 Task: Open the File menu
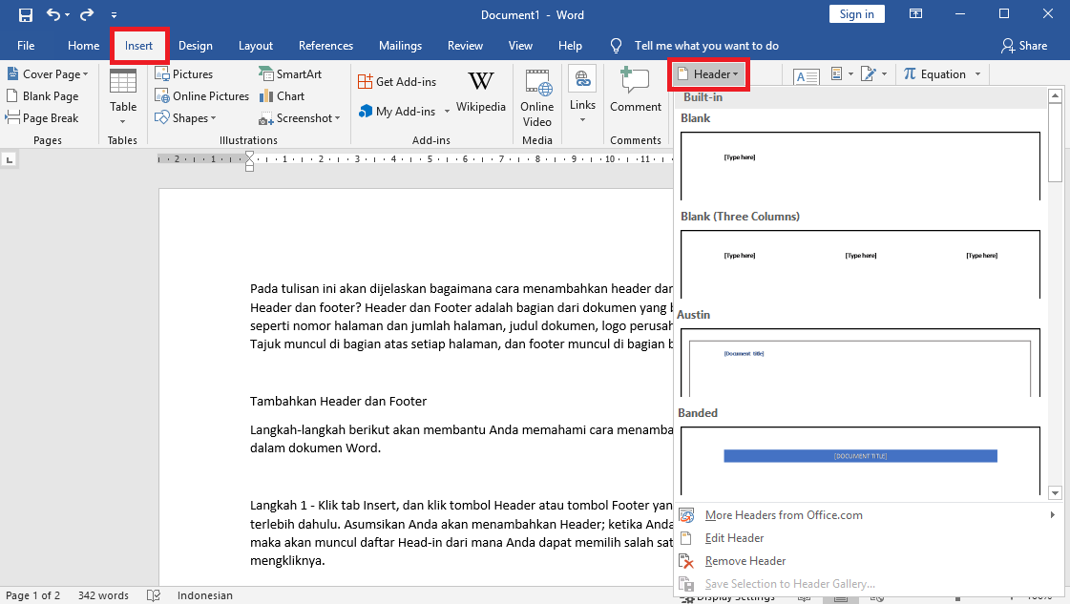pos(26,46)
